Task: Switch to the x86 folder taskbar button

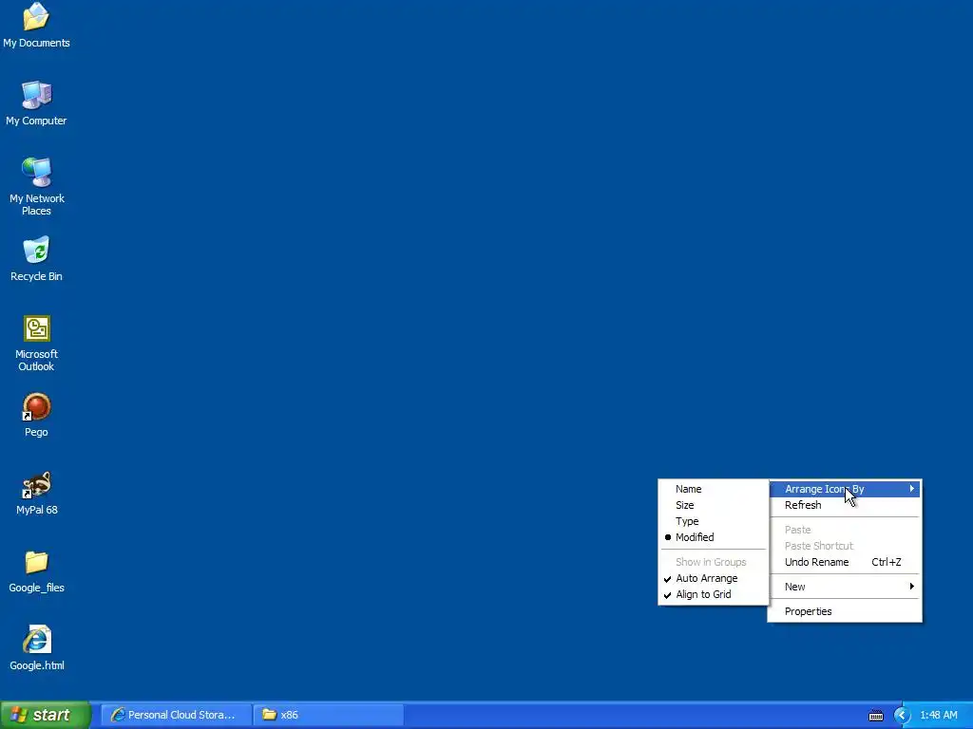Action: pos(329,715)
